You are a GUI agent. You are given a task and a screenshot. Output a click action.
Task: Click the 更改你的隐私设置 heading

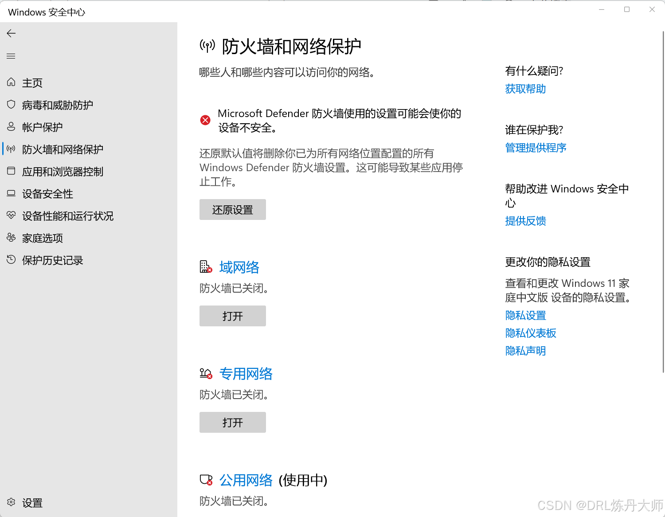[548, 262]
